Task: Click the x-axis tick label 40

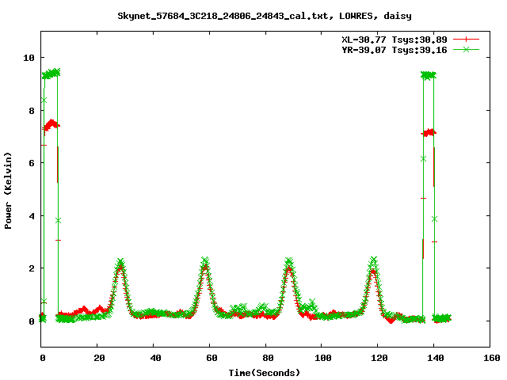Action: [154, 359]
